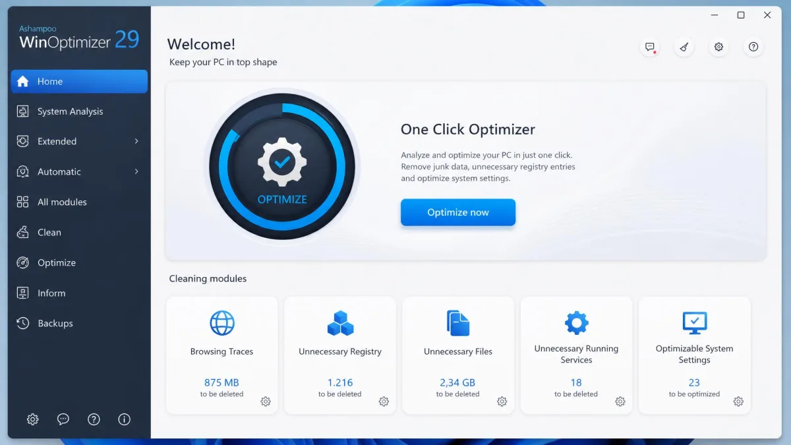The image size is (791, 445).
Task: Open Optimizable System Settings module card
Action: [695, 355]
